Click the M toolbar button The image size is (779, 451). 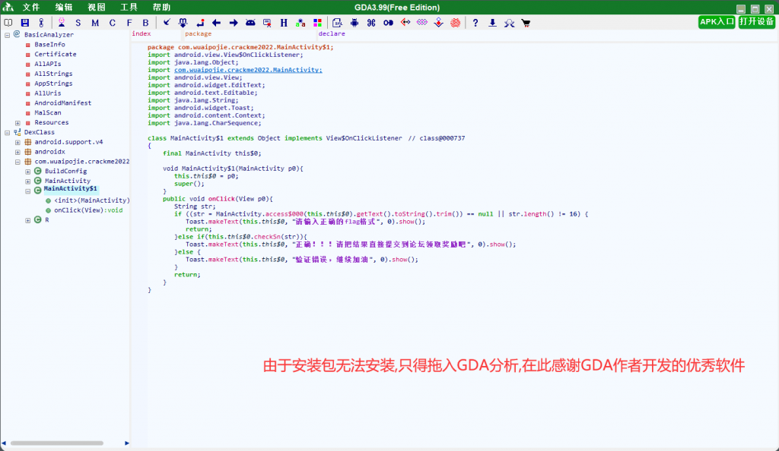95,23
